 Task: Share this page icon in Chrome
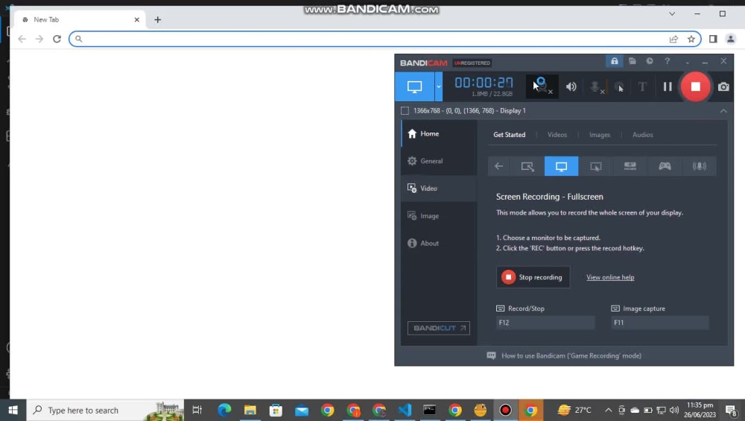pos(673,39)
